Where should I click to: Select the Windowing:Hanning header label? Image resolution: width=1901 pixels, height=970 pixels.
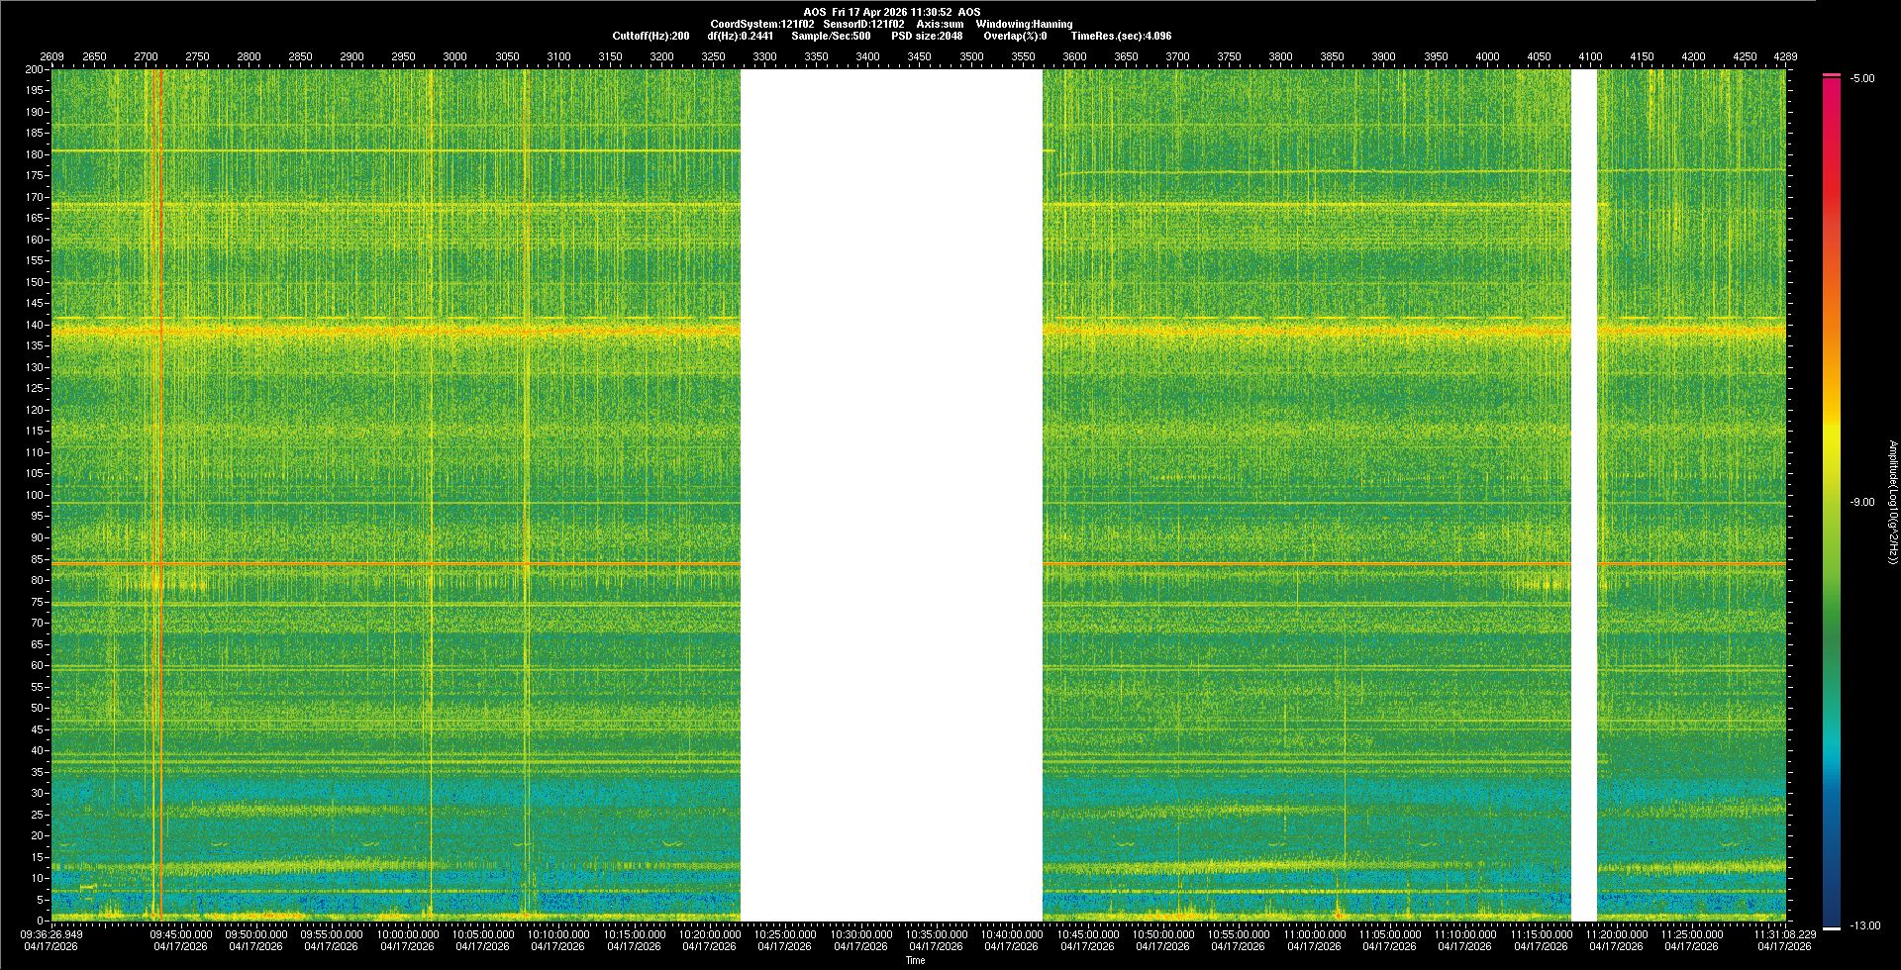1024,24
